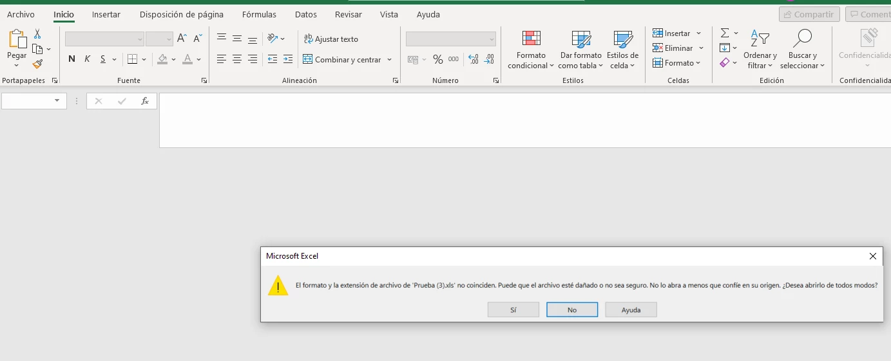The image size is (891, 361).
Task: Open number format combo box
Action: point(451,39)
